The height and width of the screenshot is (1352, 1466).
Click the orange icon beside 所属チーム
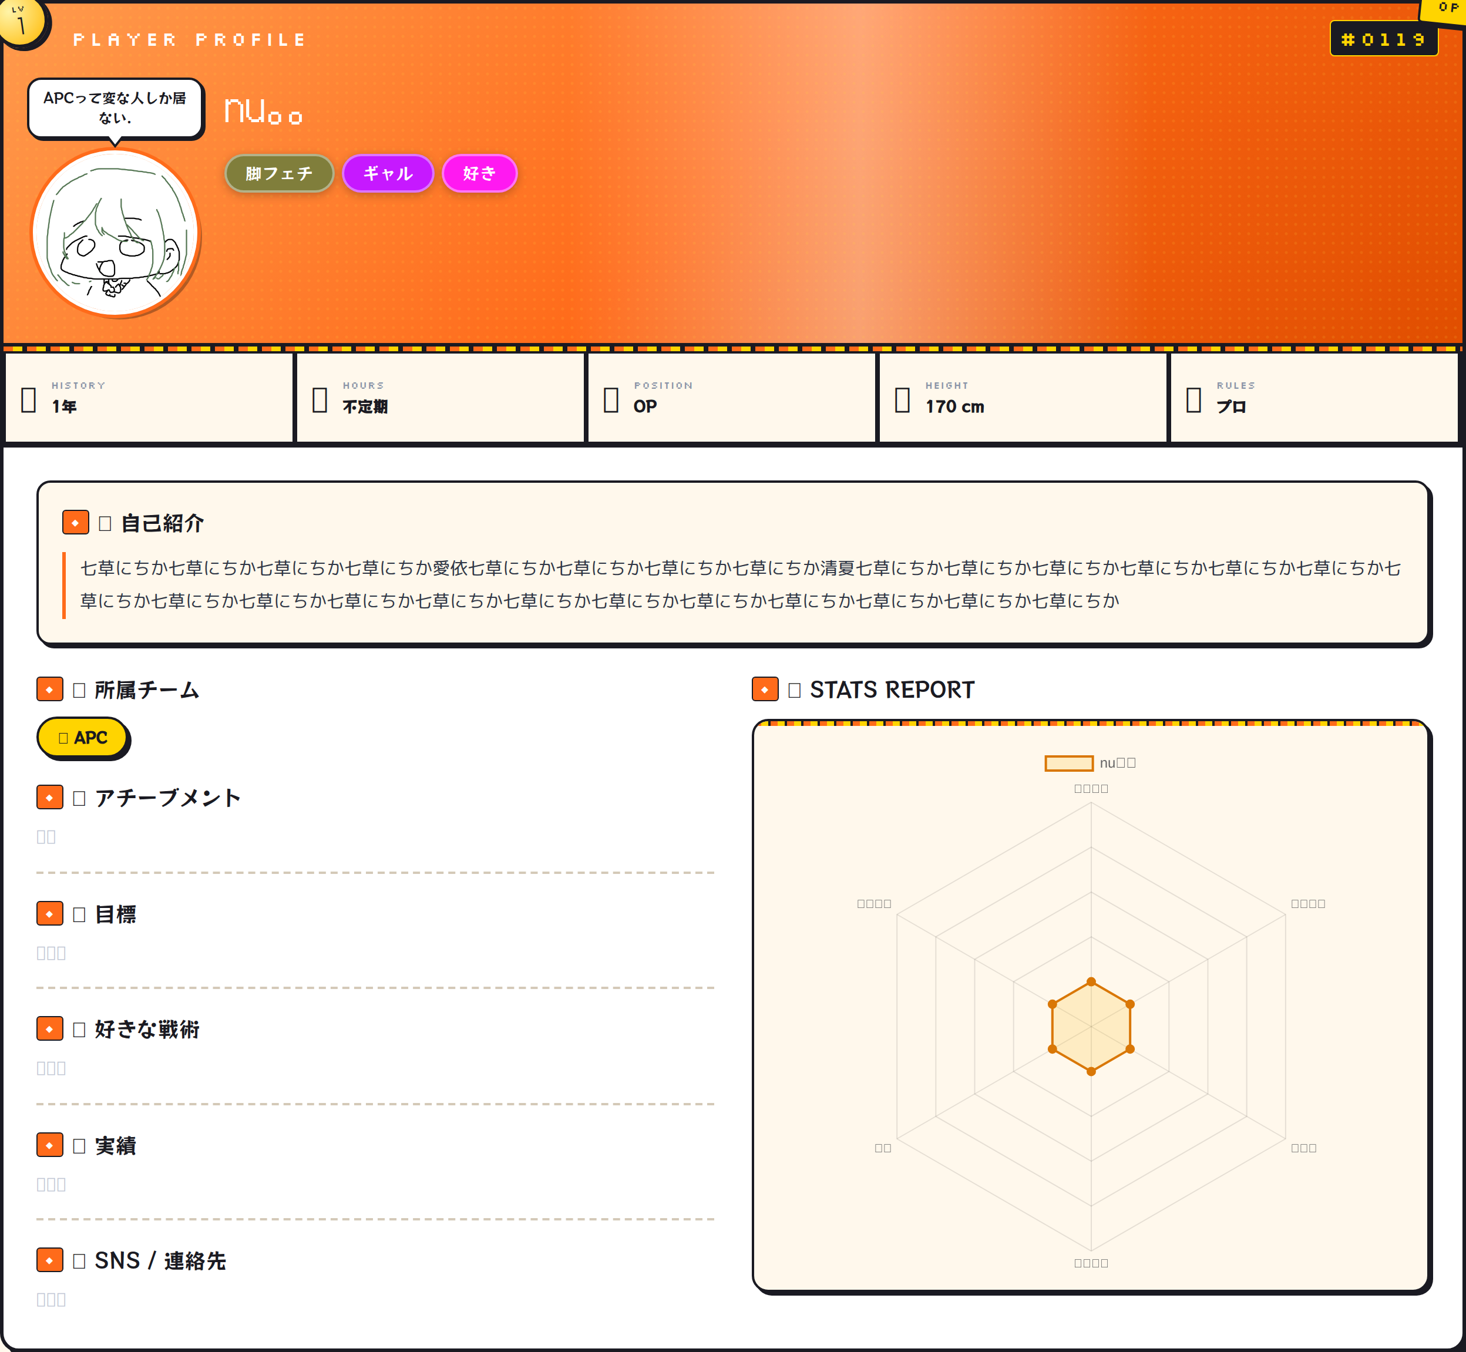coord(50,689)
